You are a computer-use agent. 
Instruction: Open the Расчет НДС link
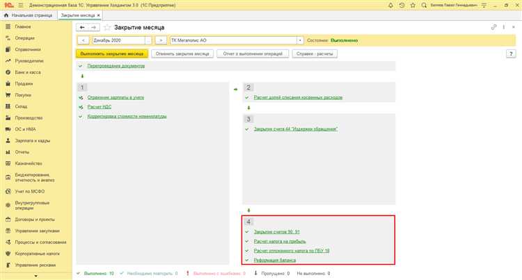pos(100,106)
